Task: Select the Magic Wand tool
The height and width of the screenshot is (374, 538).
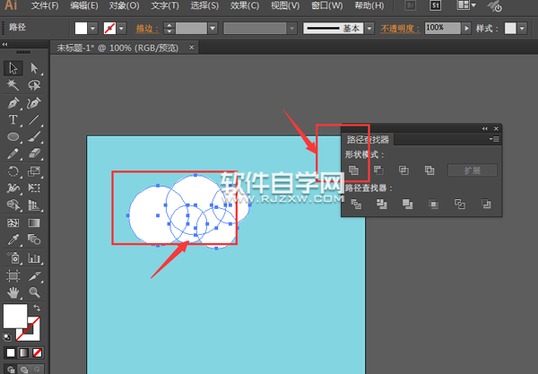Action: (x=13, y=84)
